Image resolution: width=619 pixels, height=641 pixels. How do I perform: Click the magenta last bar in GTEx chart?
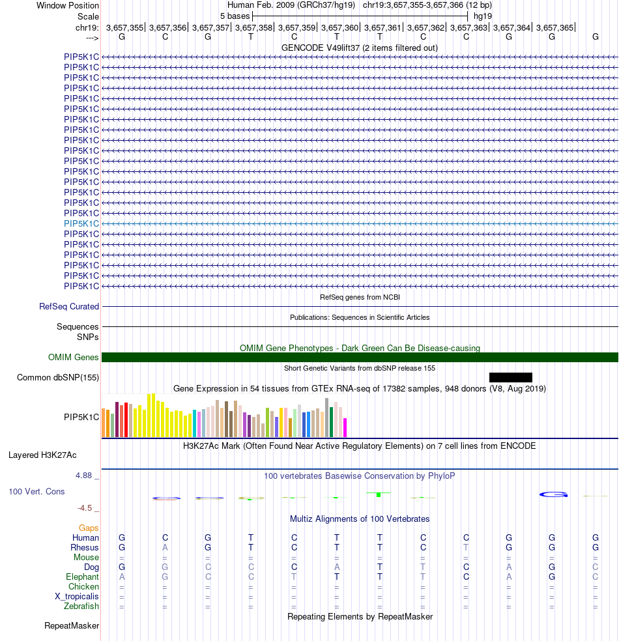tap(345, 427)
